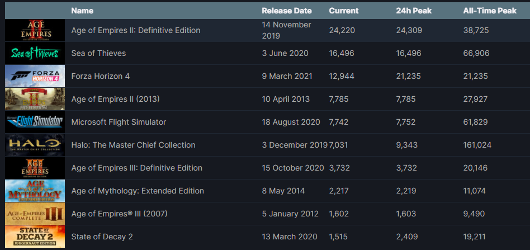Open Age of Empires II: Definitive Edition link
The image size is (530, 250).
[136, 30]
